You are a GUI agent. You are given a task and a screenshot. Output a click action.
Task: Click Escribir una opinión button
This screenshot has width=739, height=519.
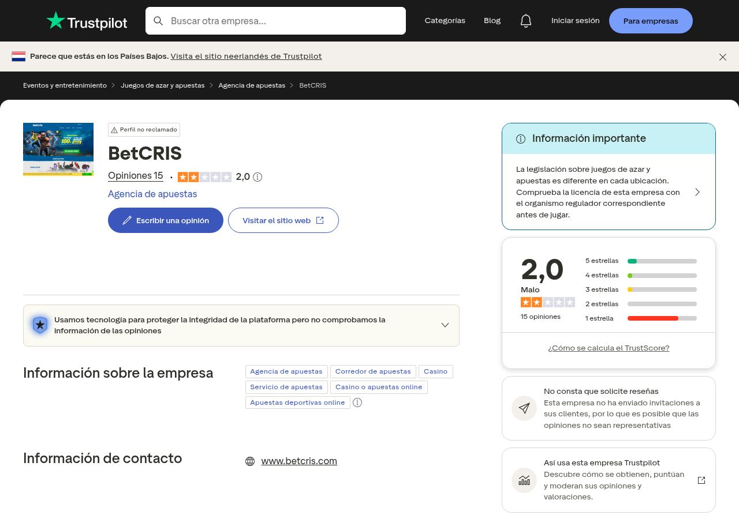pos(166,220)
